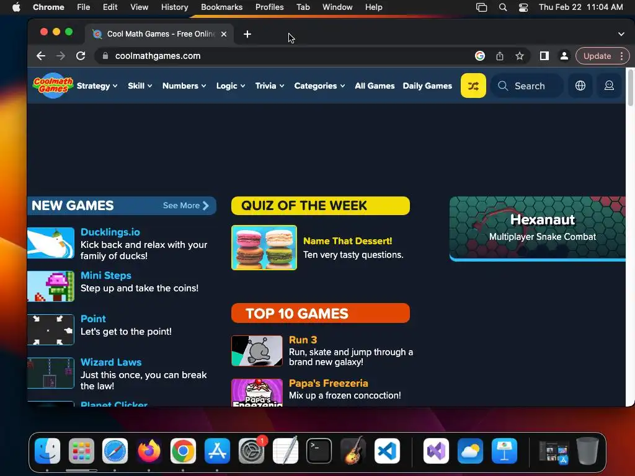The width and height of the screenshot is (635, 476).
Task: Open the Run 3 game link
Action: point(303,340)
